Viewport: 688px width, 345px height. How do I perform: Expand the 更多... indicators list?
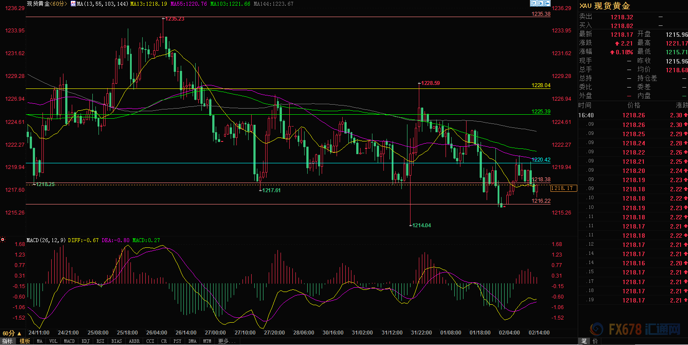tap(226, 341)
